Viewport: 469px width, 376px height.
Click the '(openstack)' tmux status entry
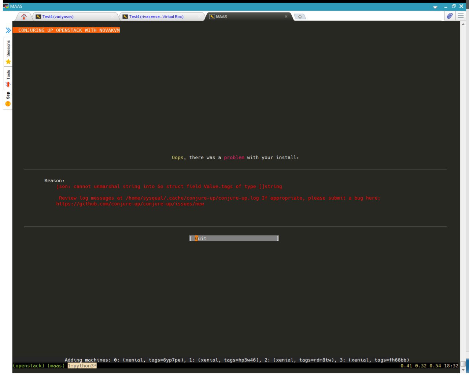[29, 366]
